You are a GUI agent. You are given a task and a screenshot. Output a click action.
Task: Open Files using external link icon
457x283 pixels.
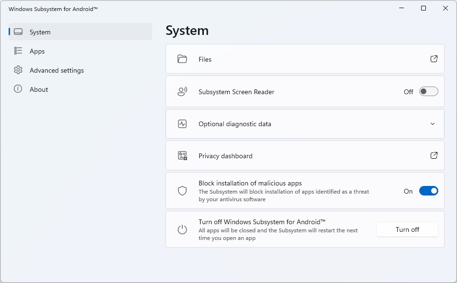(434, 59)
